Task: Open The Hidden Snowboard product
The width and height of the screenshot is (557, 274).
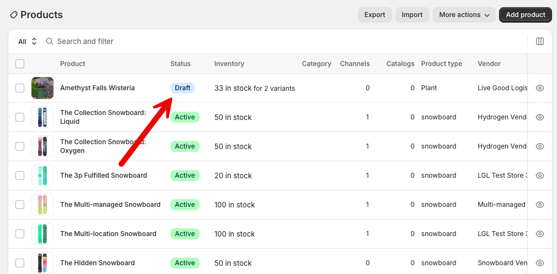Action: click(97, 262)
